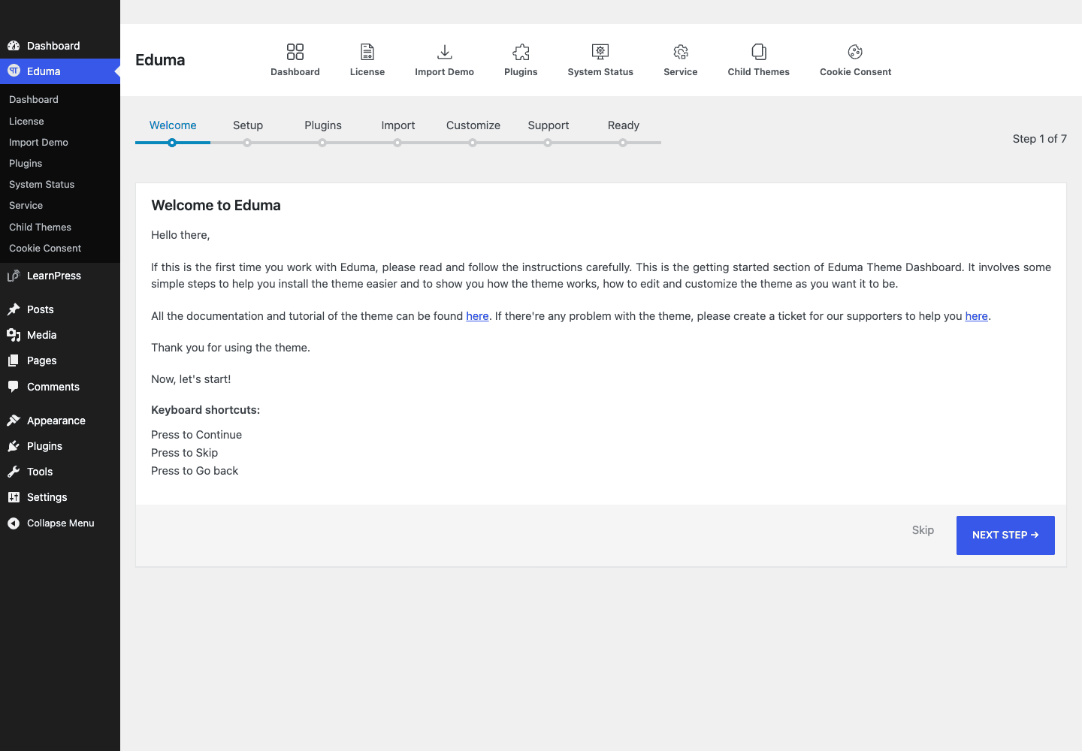Screen dimensions: 1082x751
Task: Click the Comments bubble icon
Action: click(14, 387)
